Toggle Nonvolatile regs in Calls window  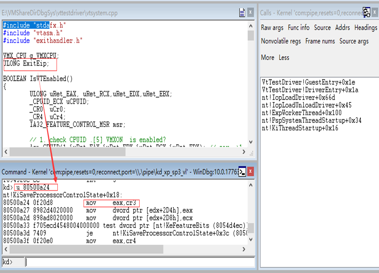[x=281, y=41]
